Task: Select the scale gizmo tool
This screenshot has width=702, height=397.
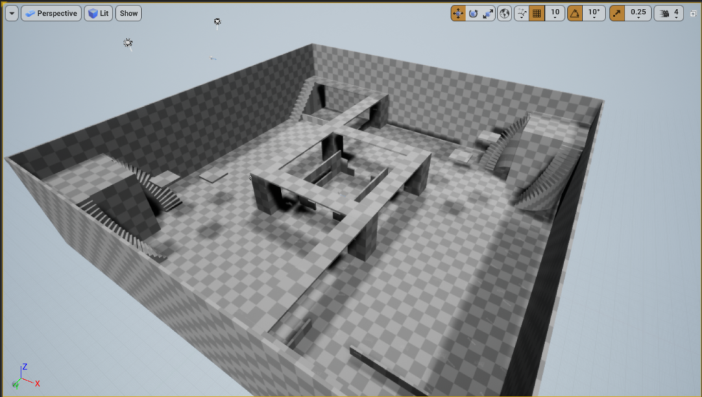Action: [x=488, y=13]
